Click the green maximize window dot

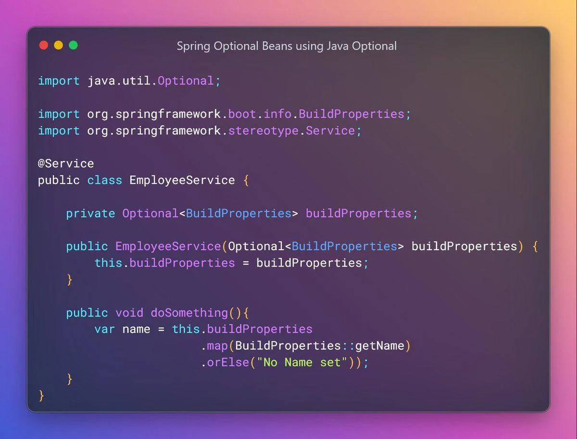(73, 46)
